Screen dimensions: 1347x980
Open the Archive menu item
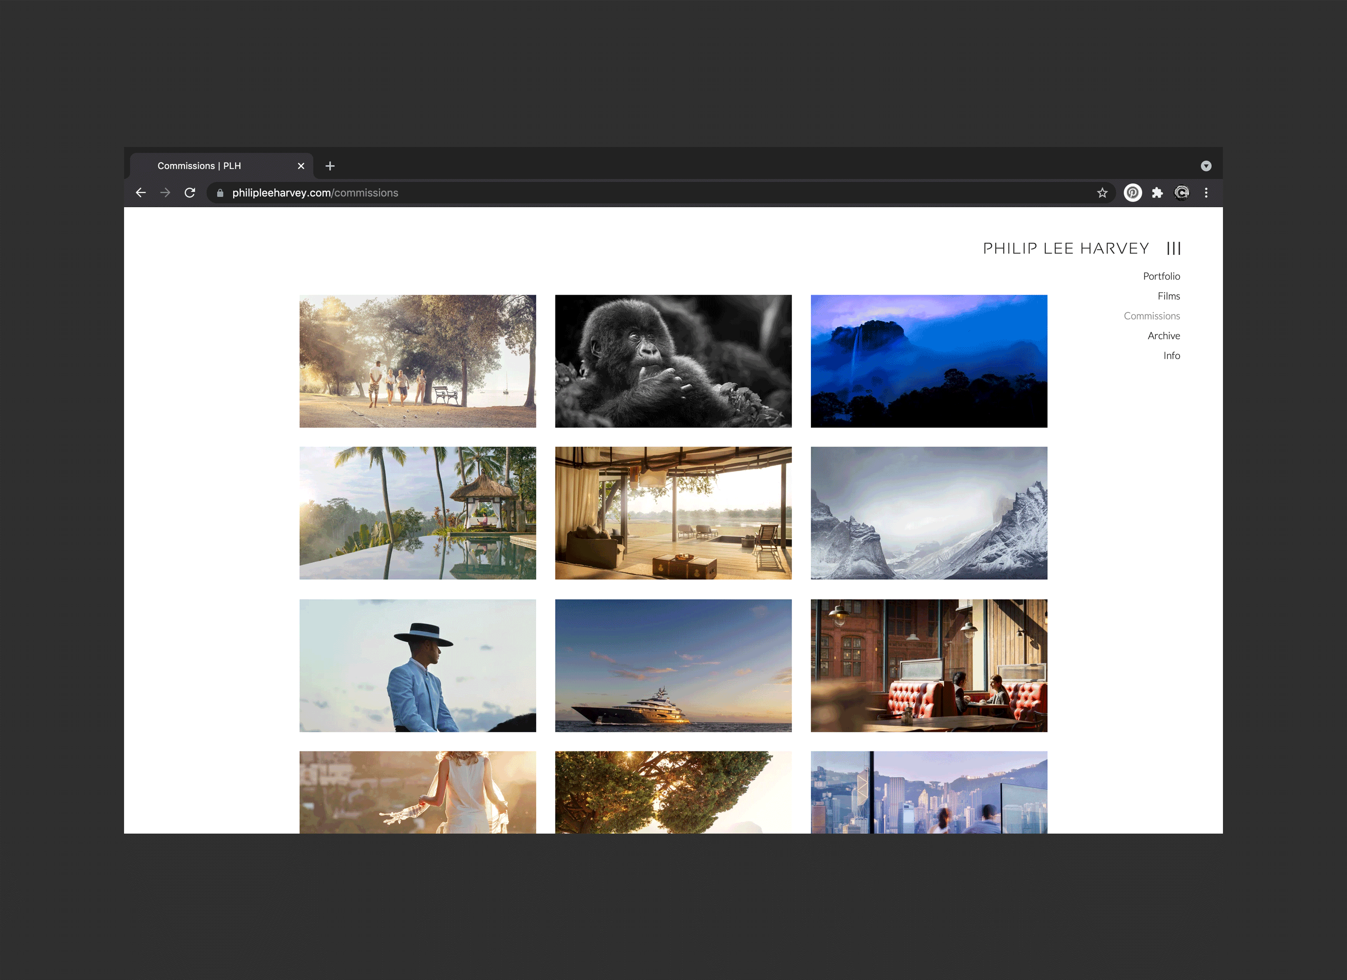tap(1164, 336)
